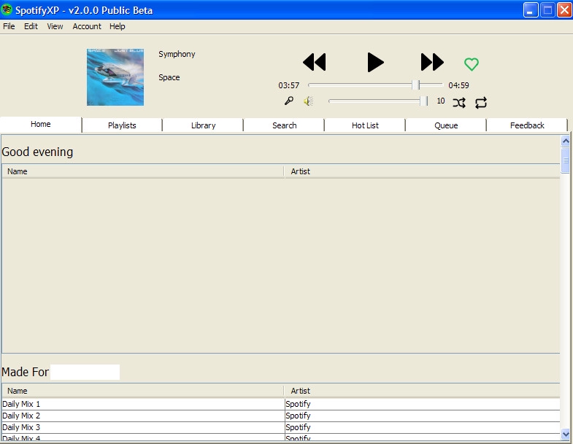
Task: Switch to the Hot List tab
Action: click(365, 125)
